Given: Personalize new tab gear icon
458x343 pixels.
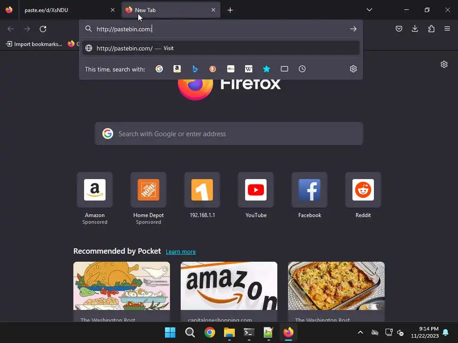Looking at the screenshot, I should (x=444, y=64).
